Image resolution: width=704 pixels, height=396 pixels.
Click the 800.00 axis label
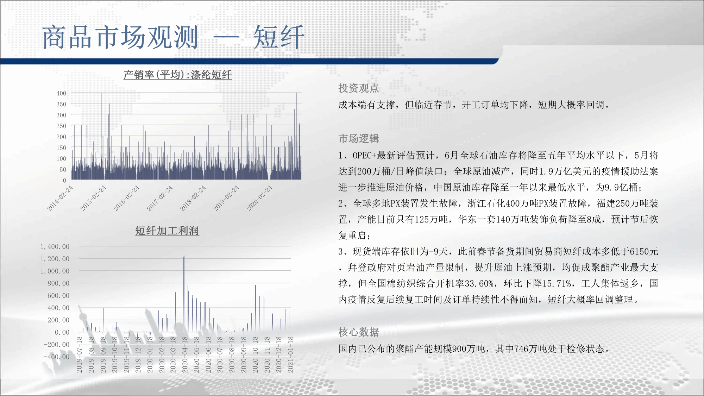(x=58, y=283)
